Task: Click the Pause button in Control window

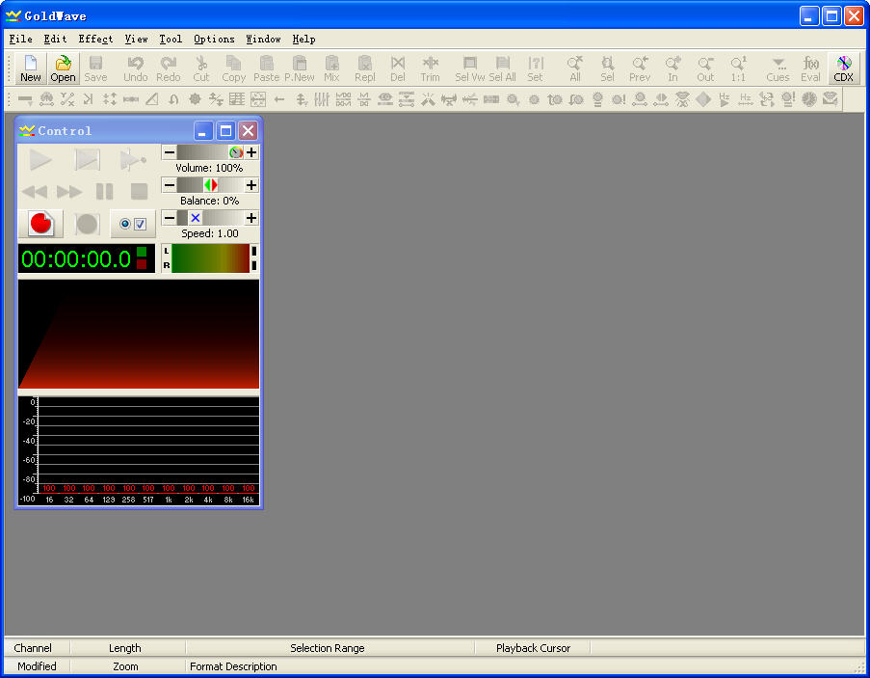Action: coord(104,192)
